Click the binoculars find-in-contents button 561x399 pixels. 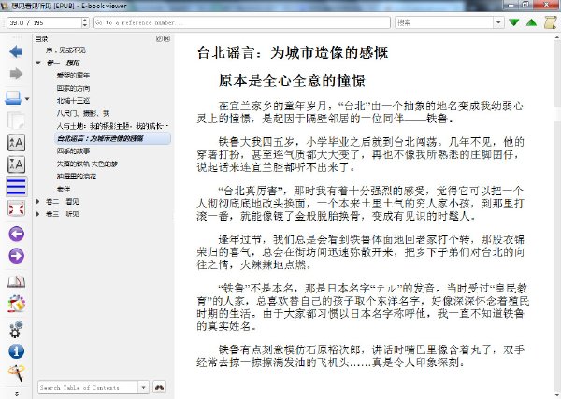pyautogui.click(x=159, y=387)
